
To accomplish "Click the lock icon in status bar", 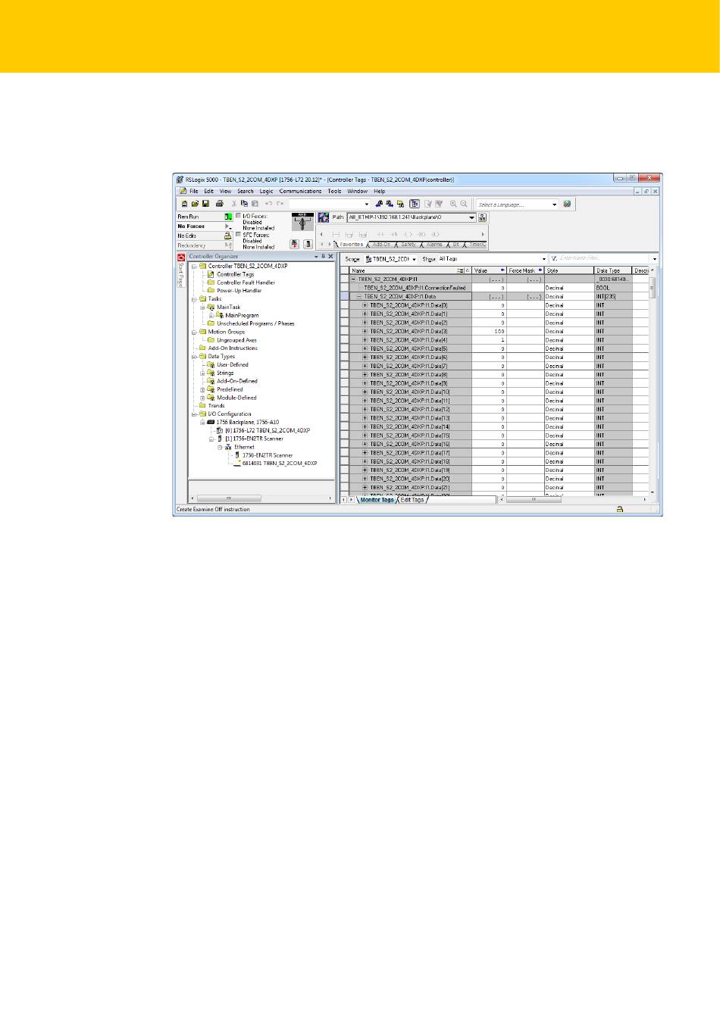I will (619, 510).
